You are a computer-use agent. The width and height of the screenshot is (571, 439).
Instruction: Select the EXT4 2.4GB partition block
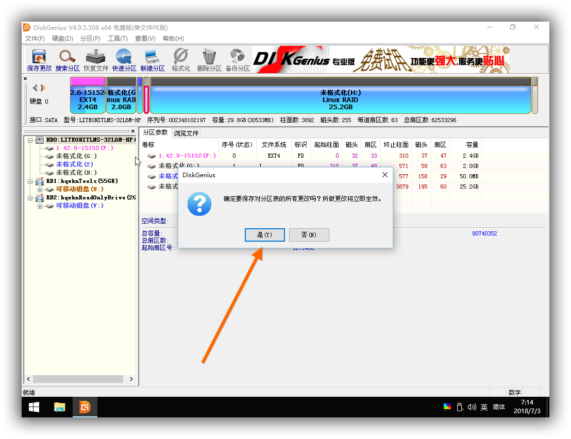click(x=88, y=95)
